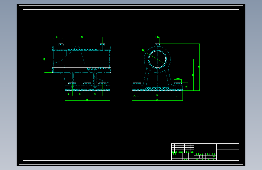This screenshot has height=170, width=262.
Task: Select the overall width dimension value under the end view
Action: click(x=157, y=100)
